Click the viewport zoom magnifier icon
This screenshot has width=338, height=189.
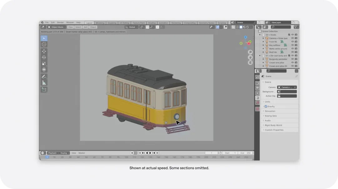point(250,52)
